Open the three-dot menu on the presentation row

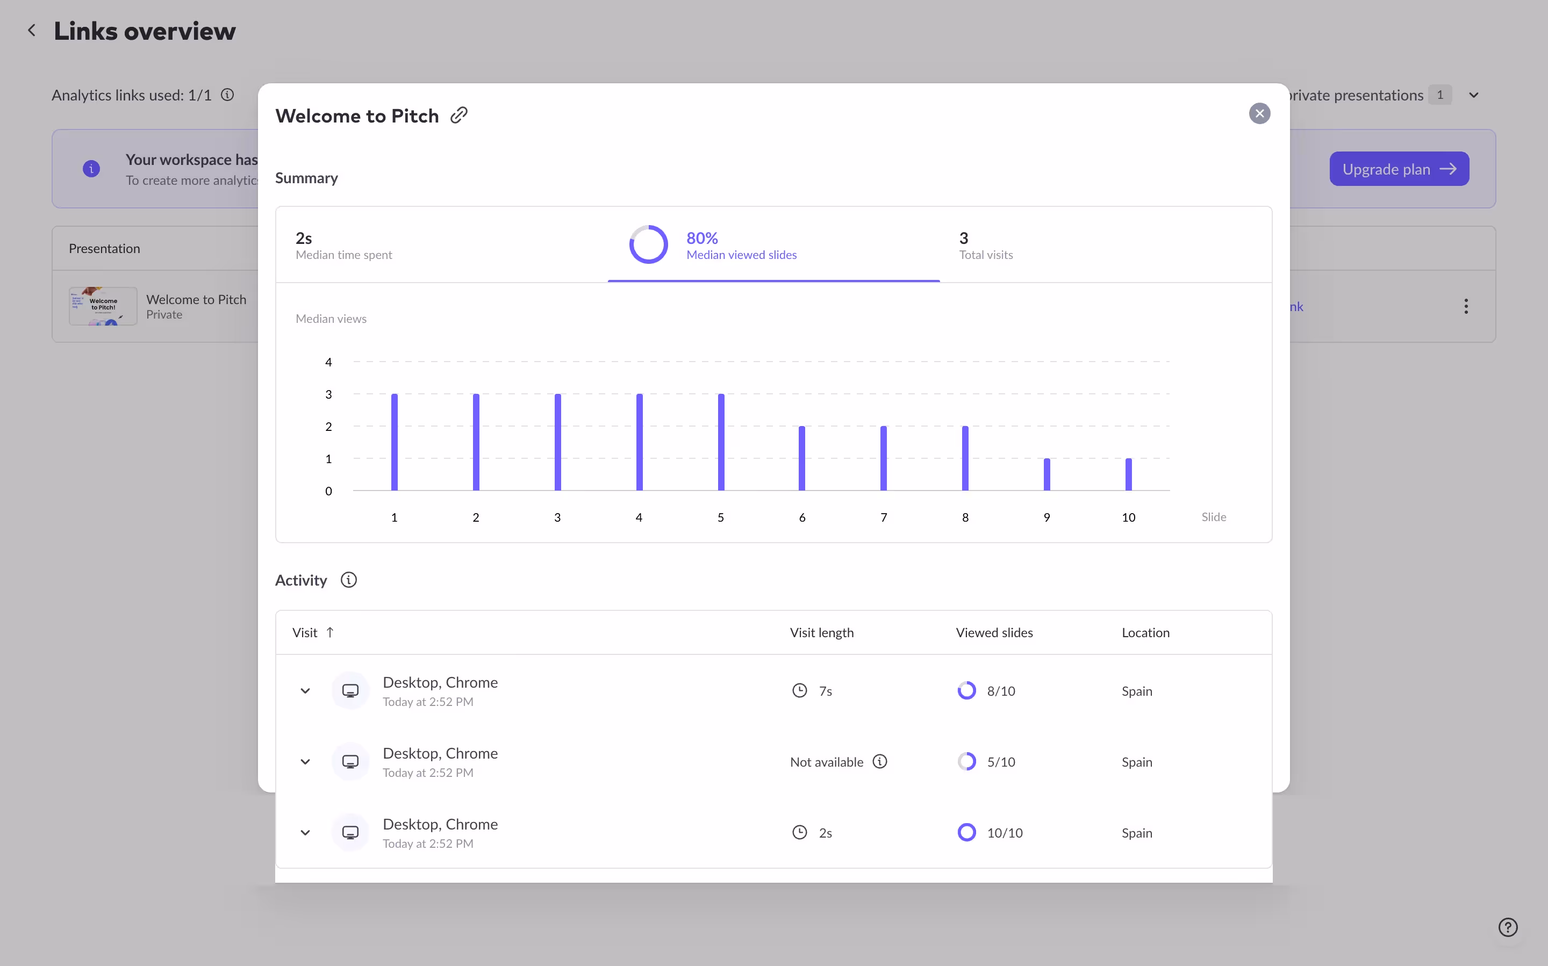pyautogui.click(x=1466, y=307)
